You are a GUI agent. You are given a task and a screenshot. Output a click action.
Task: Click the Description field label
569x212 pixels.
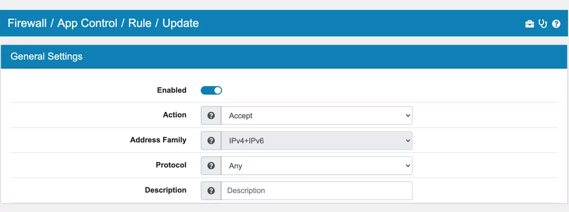(x=165, y=190)
